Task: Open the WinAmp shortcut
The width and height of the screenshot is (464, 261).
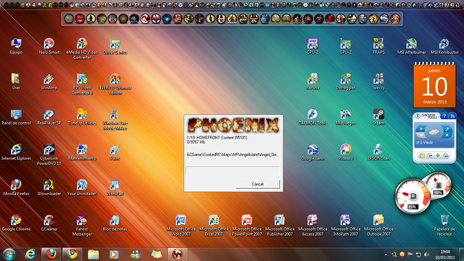Action: (x=49, y=82)
